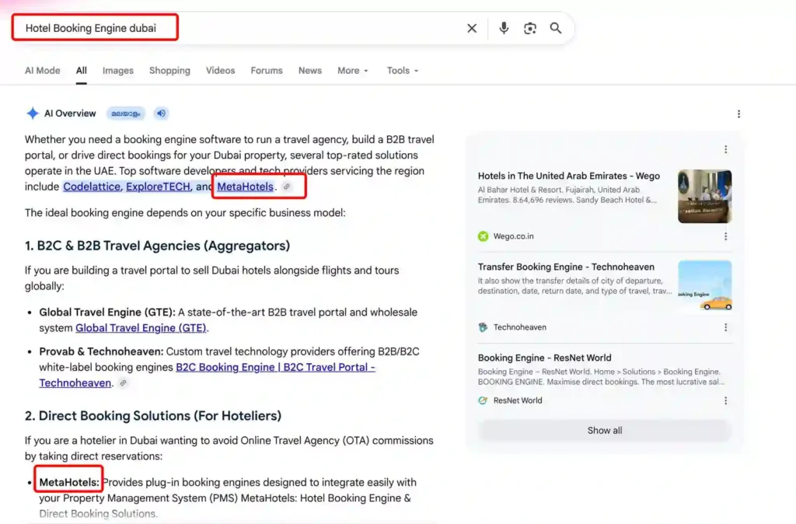Screen dimensions: 796x524
Task: Open Booking Engine - ResNet World result
Action: [x=544, y=358]
